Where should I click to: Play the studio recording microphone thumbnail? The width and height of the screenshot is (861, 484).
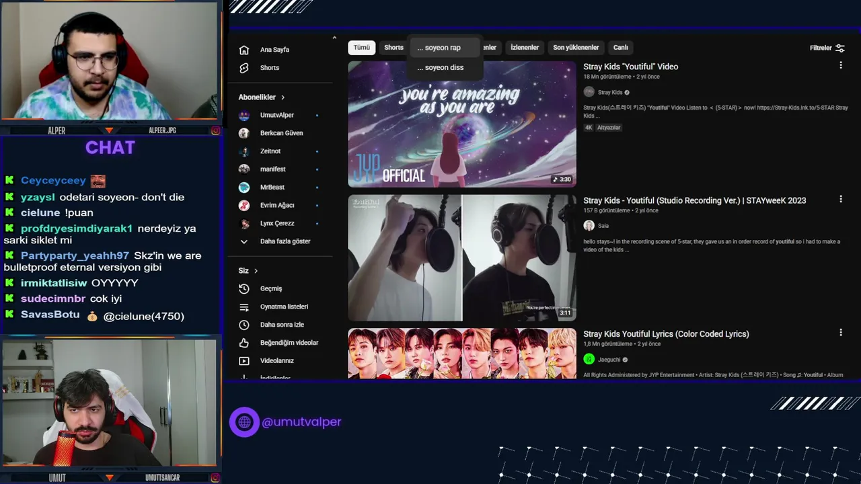(x=462, y=257)
